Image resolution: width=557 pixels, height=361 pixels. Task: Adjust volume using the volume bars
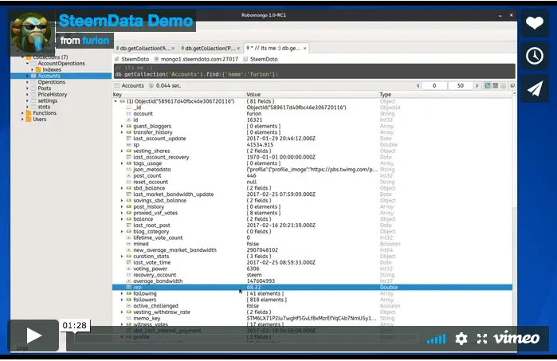point(436,339)
